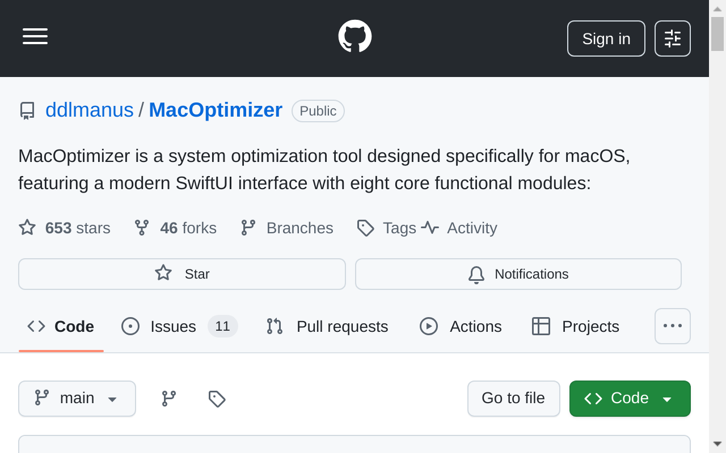Star the MacOptimizer repository
This screenshot has width=726, height=453.
181,273
